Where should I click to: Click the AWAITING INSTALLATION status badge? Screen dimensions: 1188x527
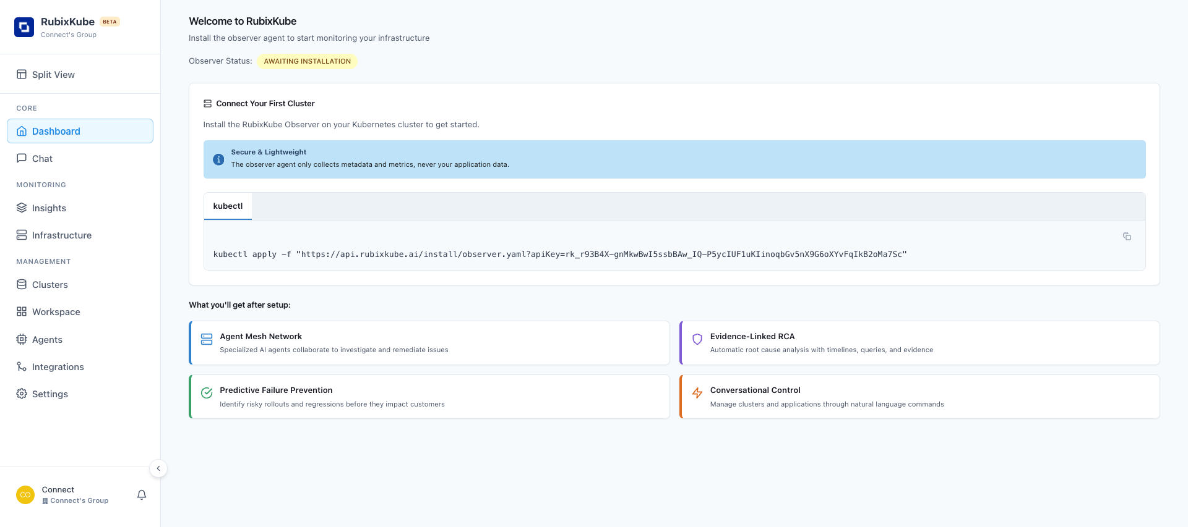[308, 61]
